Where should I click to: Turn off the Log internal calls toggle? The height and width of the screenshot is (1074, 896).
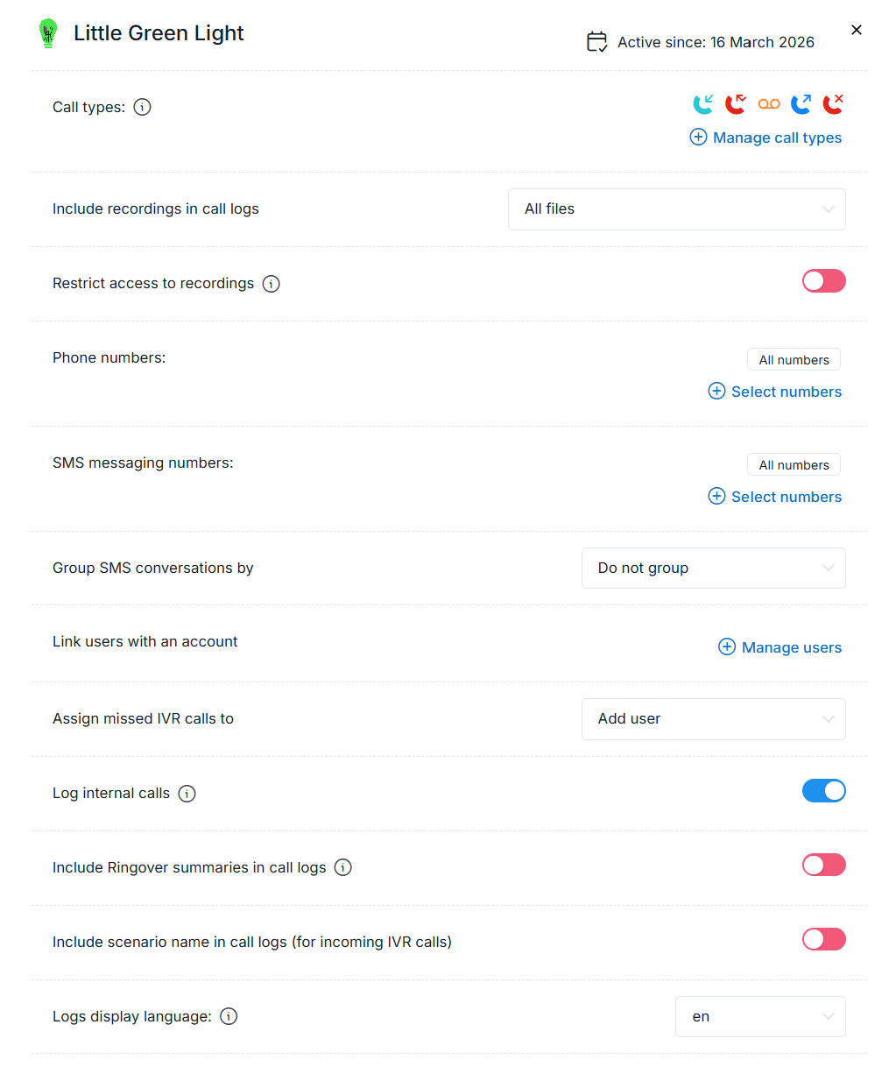click(823, 791)
